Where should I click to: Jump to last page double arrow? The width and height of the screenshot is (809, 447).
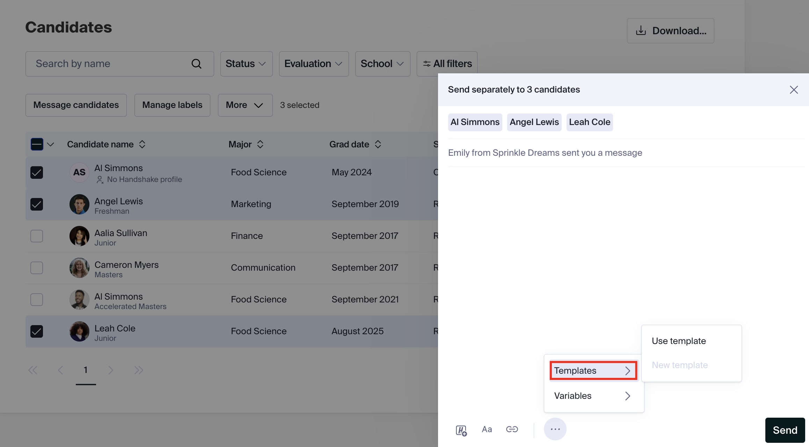(139, 370)
